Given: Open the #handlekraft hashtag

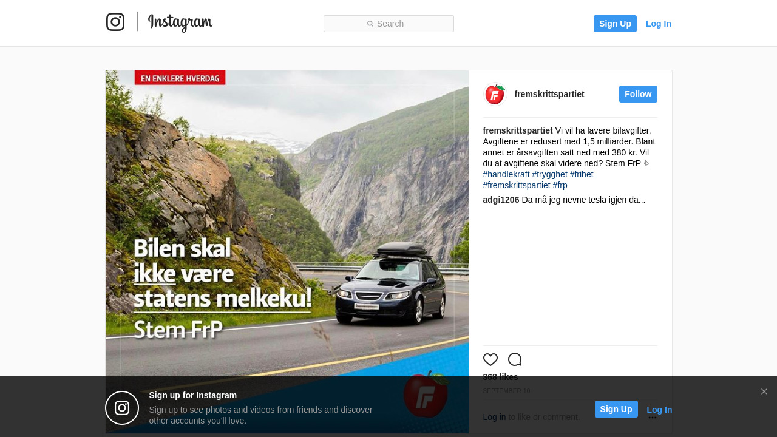Looking at the screenshot, I should pyautogui.click(x=506, y=174).
